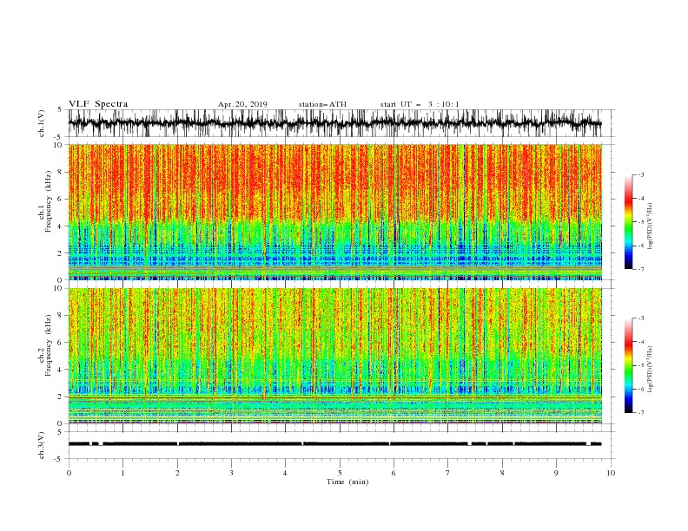Click the "-3" label atop ch.1 colorbar
Screen dimensions: 688x531
pyautogui.click(x=641, y=174)
